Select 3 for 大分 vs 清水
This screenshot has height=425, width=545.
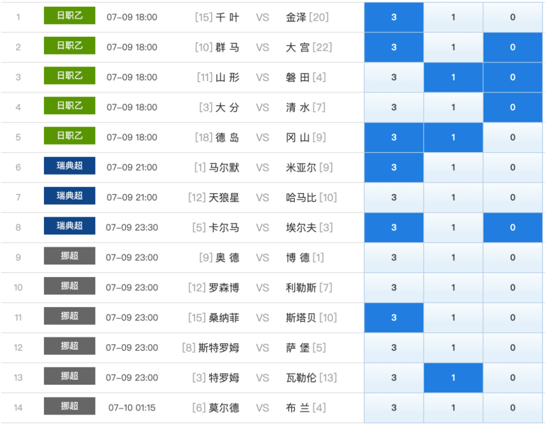coord(394,107)
